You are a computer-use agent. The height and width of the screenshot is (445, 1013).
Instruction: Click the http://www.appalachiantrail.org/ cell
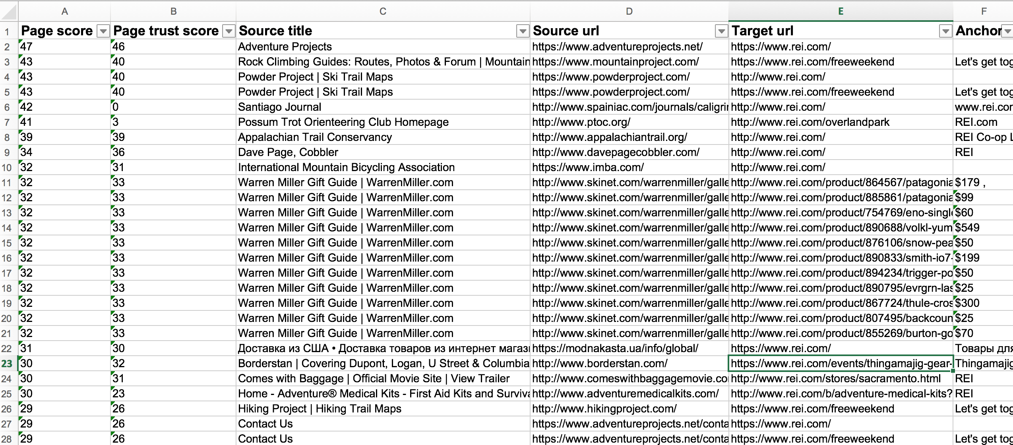(629, 137)
